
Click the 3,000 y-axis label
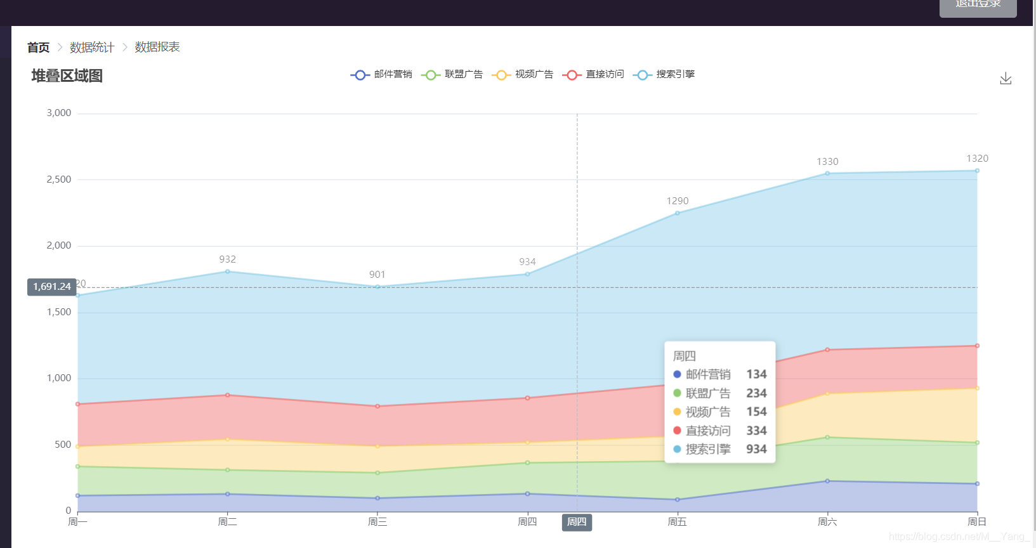click(x=59, y=113)
